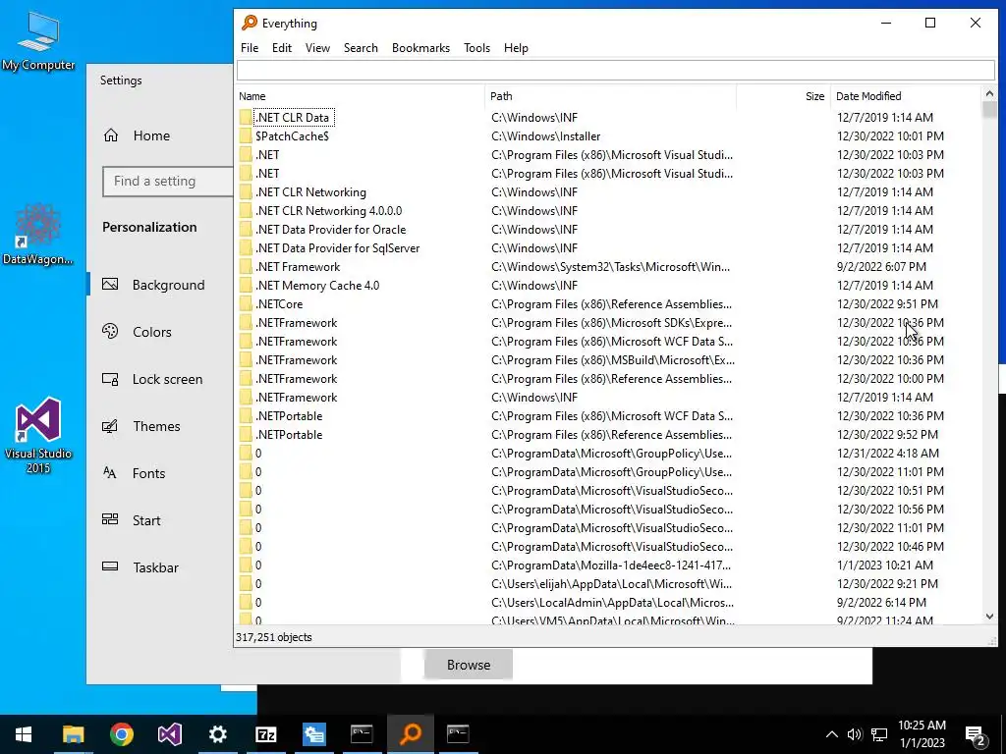
Task: Sort results by Path column header
Action: coord(501,96)
